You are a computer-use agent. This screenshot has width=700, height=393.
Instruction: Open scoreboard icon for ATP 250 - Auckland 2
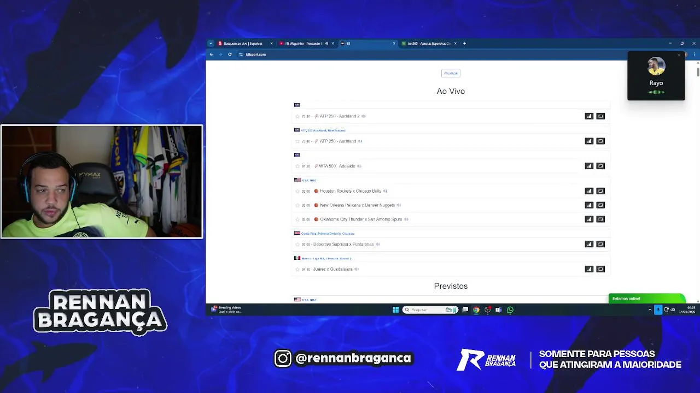coord(600,116)
